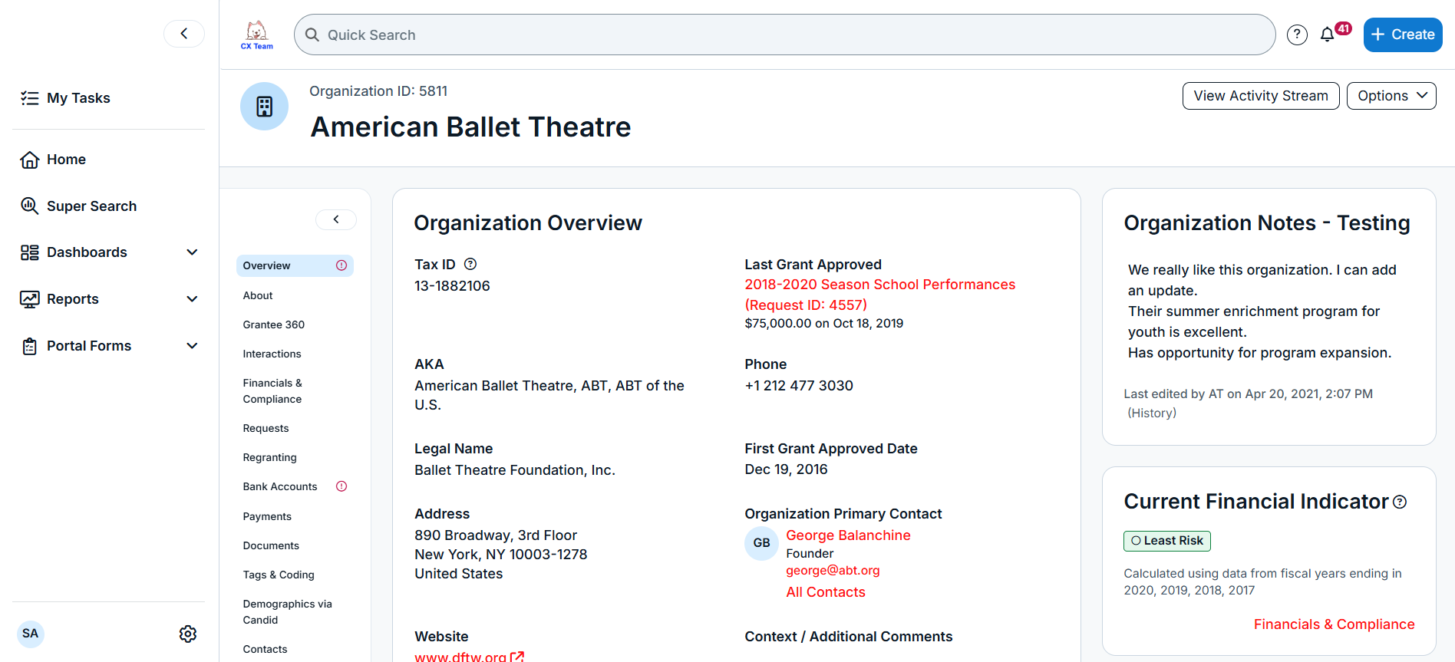The width and height of the screenshot is (1455, 662).
Task: Click View Activity Stream
Action: click(1261, 96)
